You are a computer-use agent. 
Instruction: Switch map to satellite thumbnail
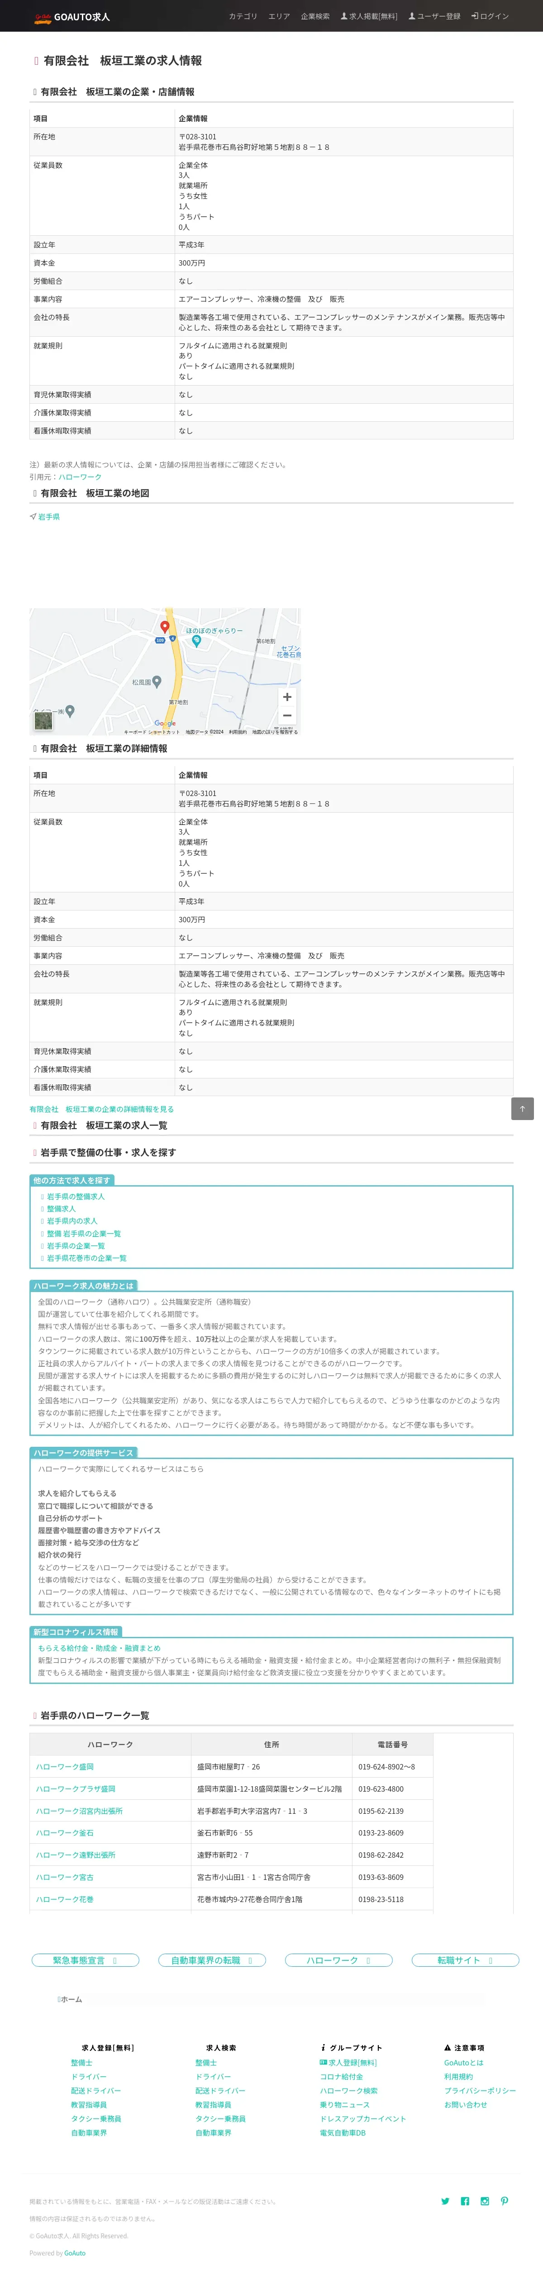[x=43, y=720]
